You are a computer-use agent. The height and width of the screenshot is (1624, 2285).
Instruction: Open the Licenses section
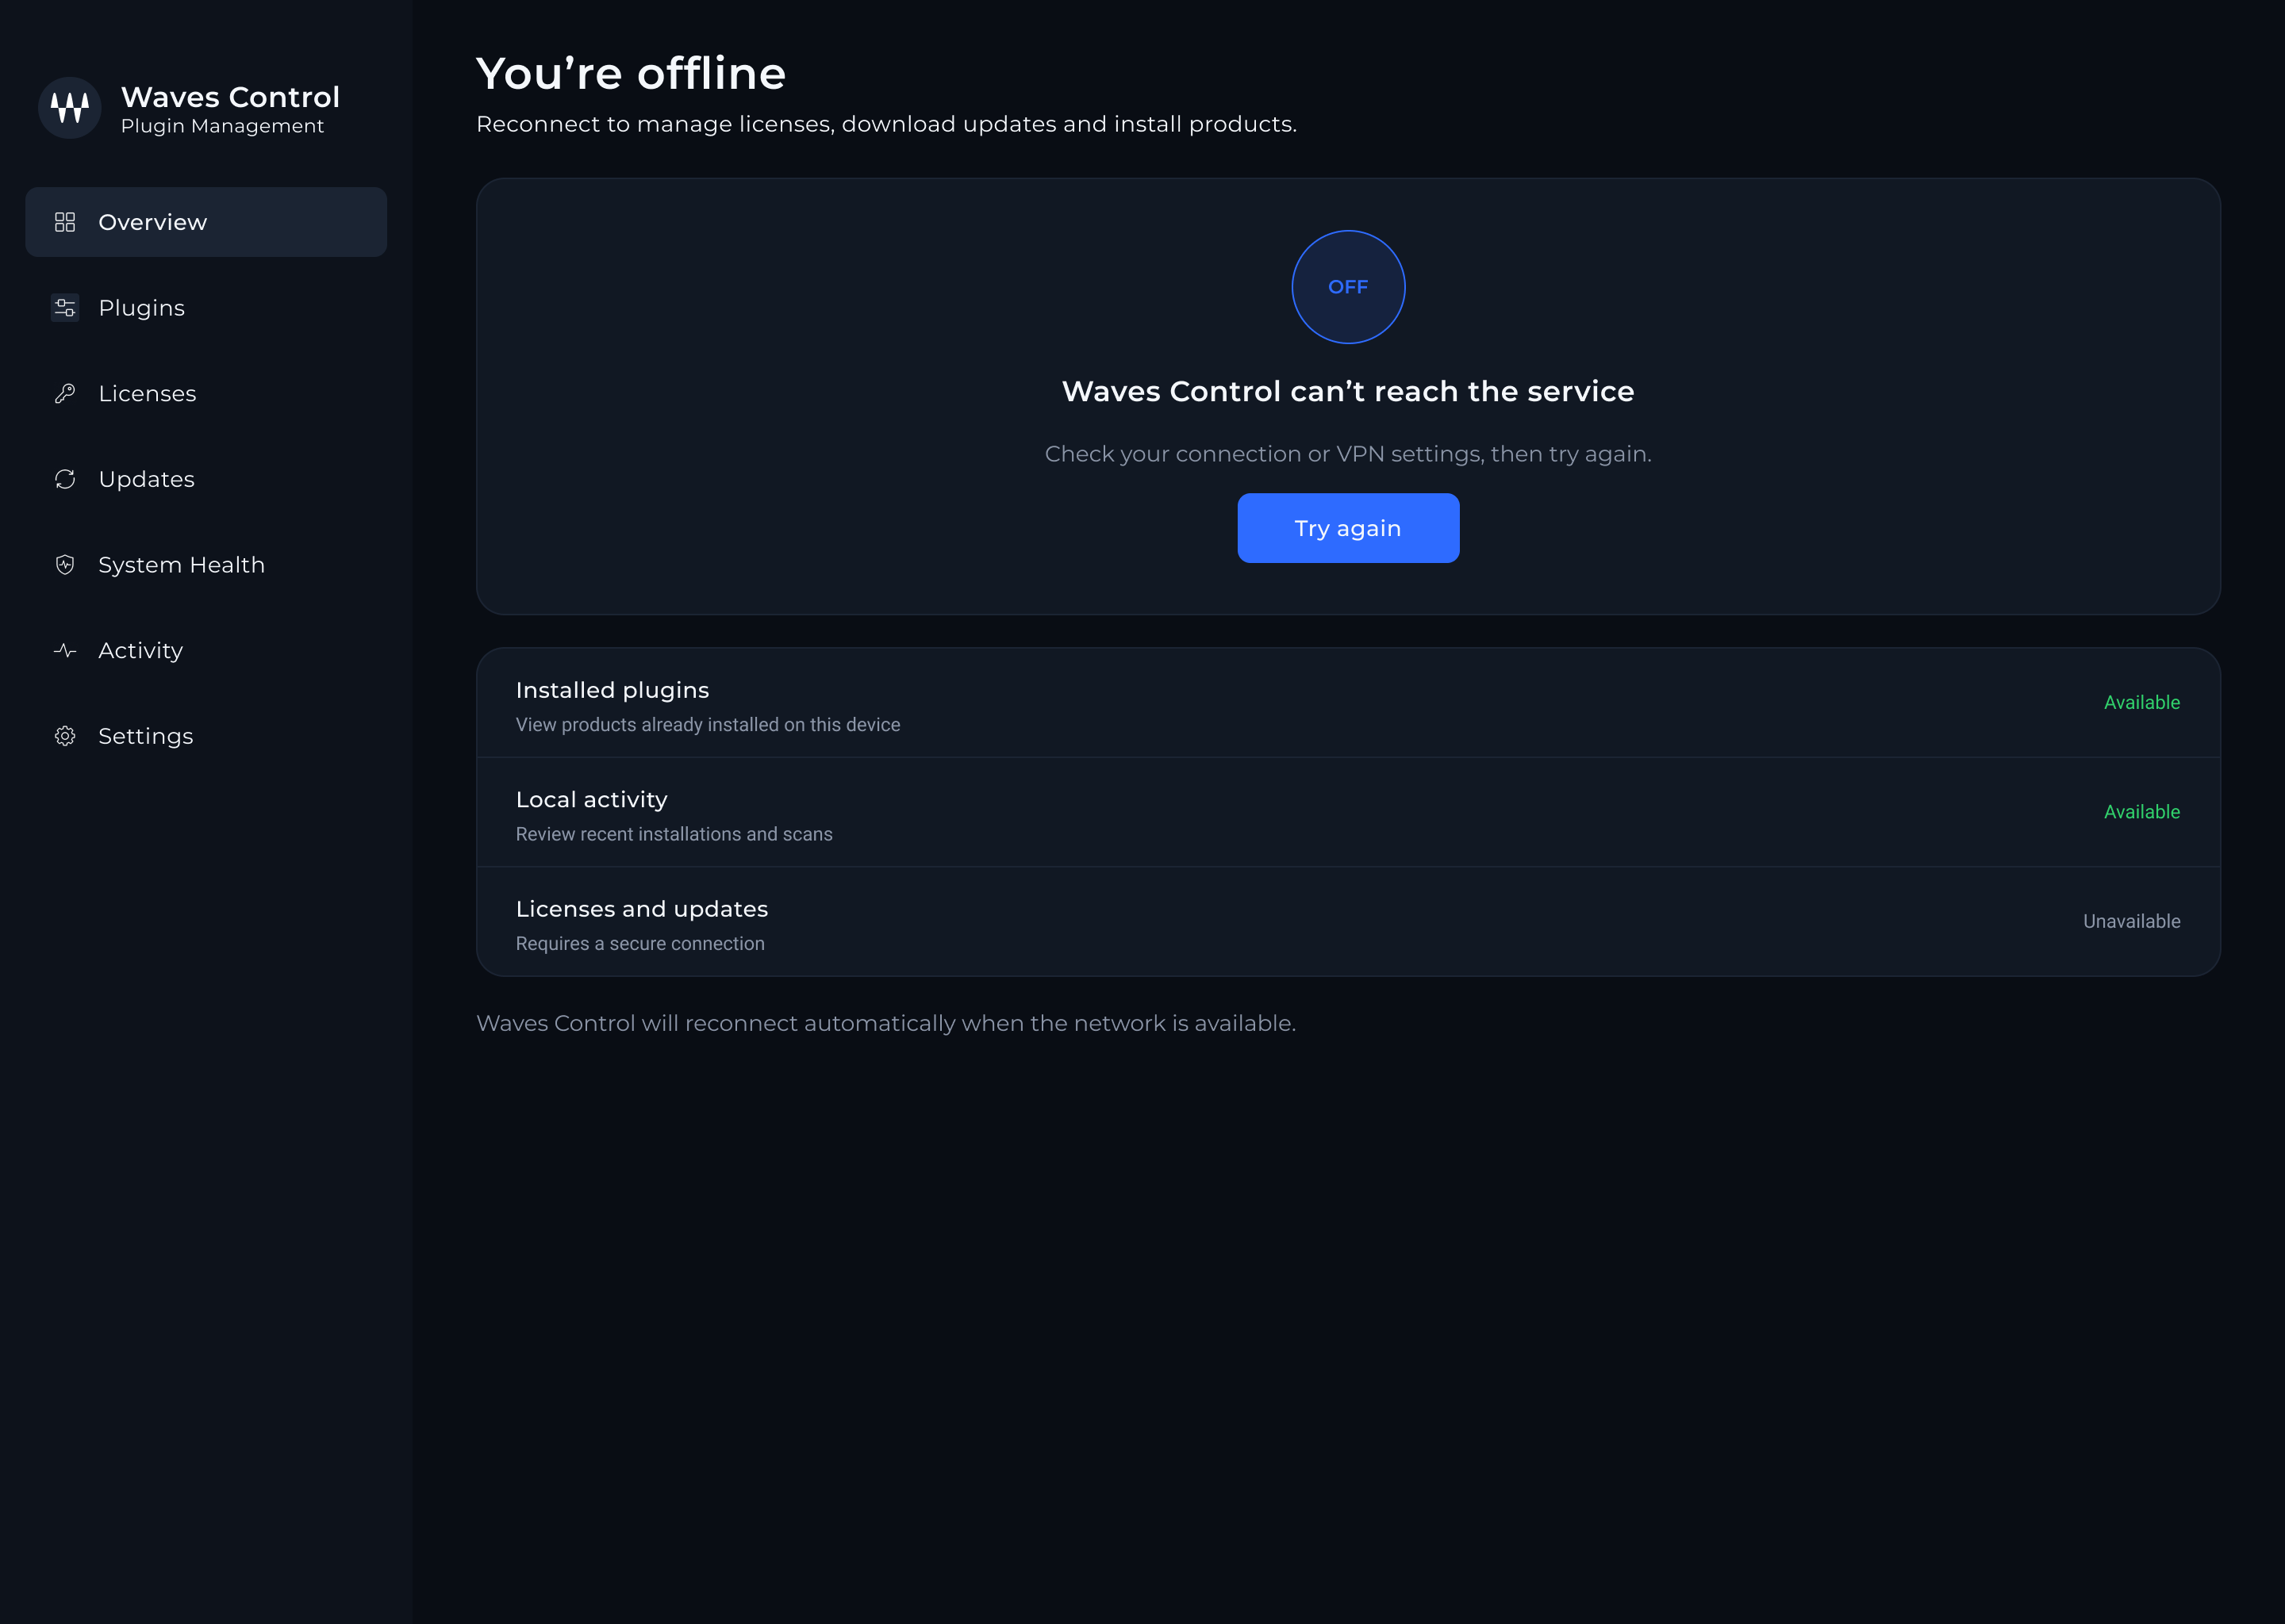(206, 394)
